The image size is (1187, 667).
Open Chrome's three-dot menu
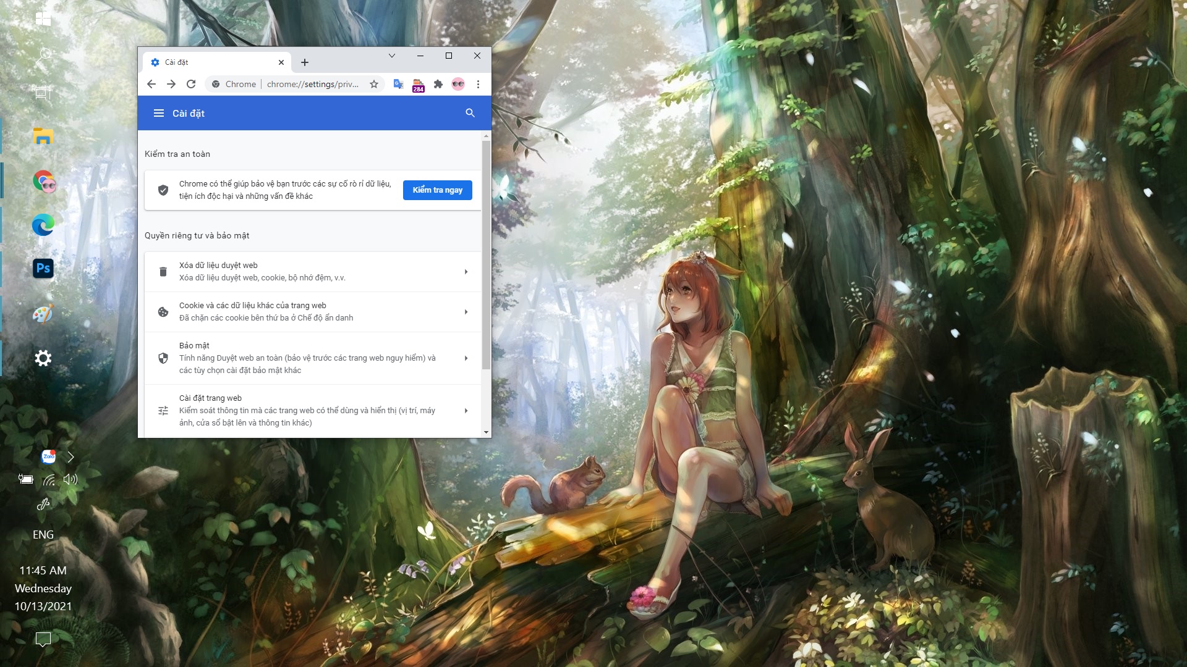pos(478,84)
